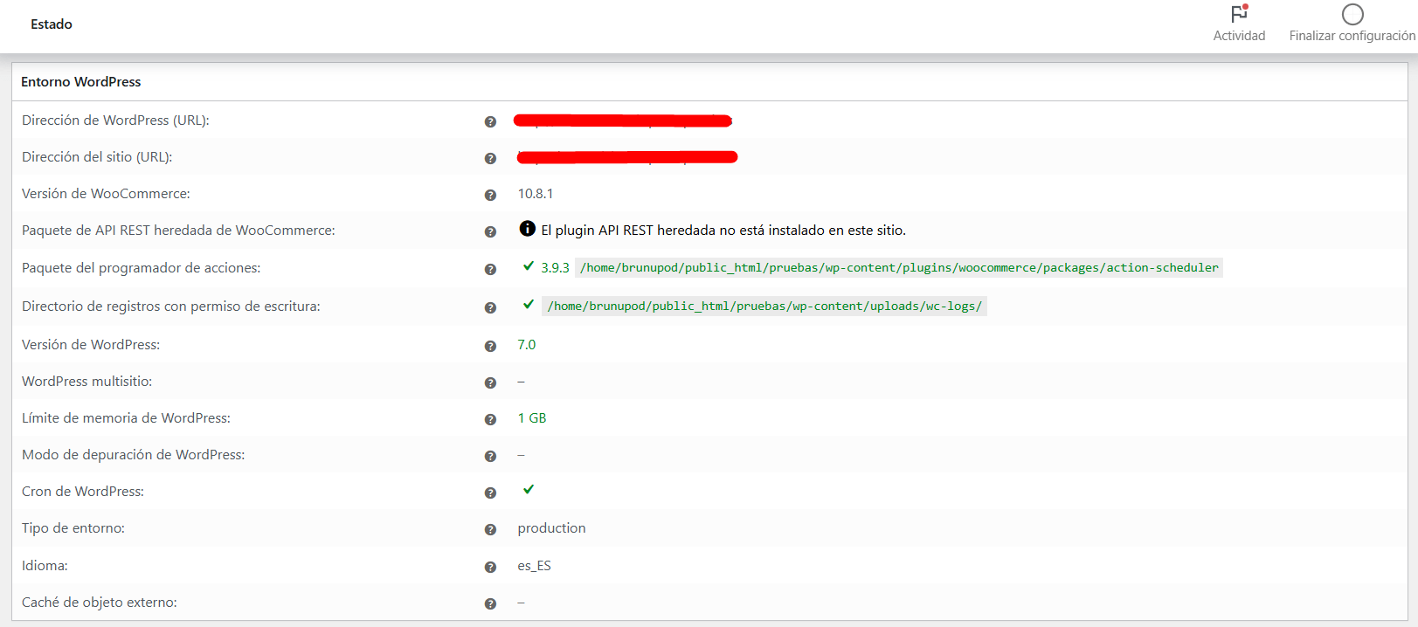Select the wc-logs directory path text
Screen dimensions: 1418x627
tap(764, 307)
